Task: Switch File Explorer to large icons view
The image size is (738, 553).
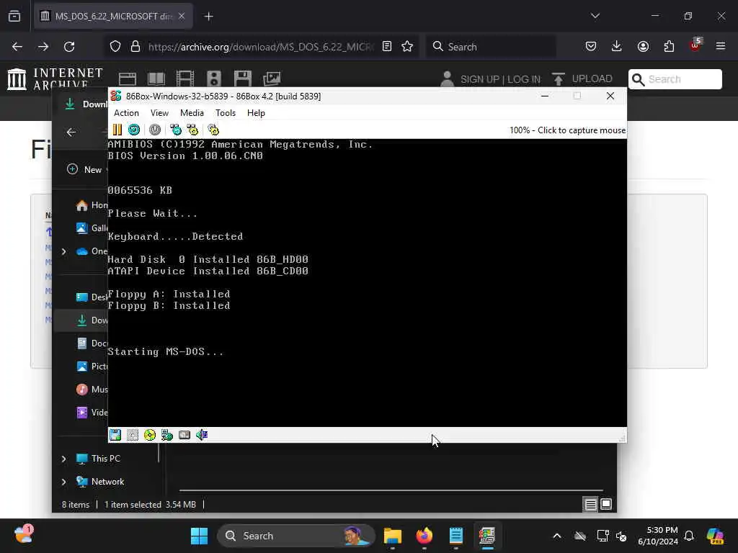Action: [x=606, y=505]
